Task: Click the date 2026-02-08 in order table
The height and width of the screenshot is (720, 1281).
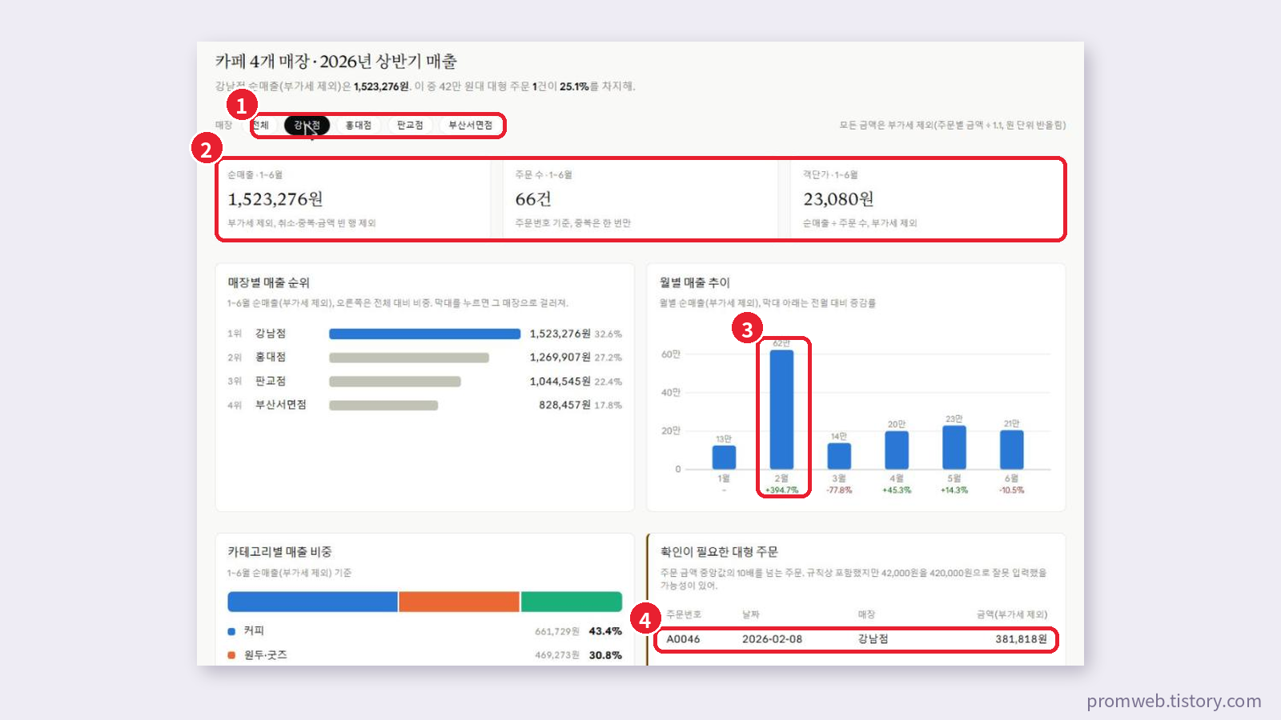Action: 772,639
